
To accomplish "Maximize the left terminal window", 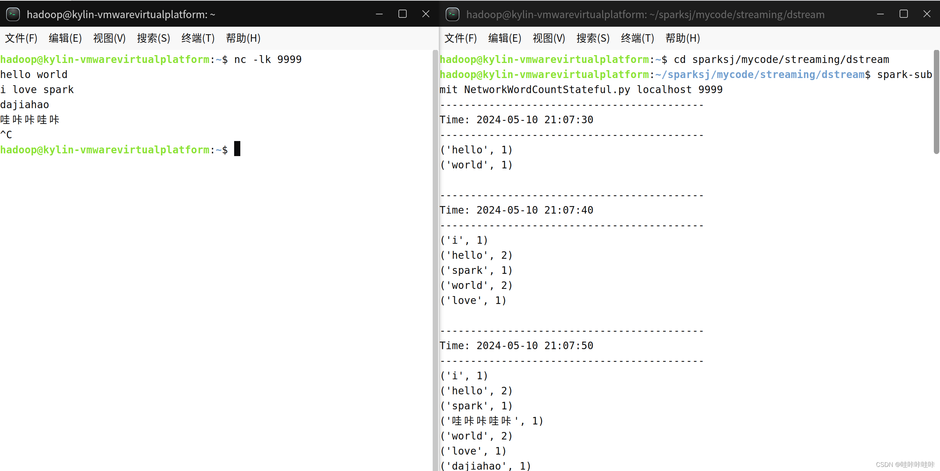I will [x=403, y=14].
